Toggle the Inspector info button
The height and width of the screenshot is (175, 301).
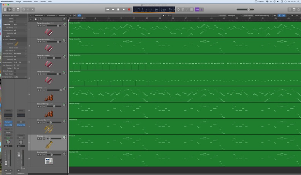(9, 9)
